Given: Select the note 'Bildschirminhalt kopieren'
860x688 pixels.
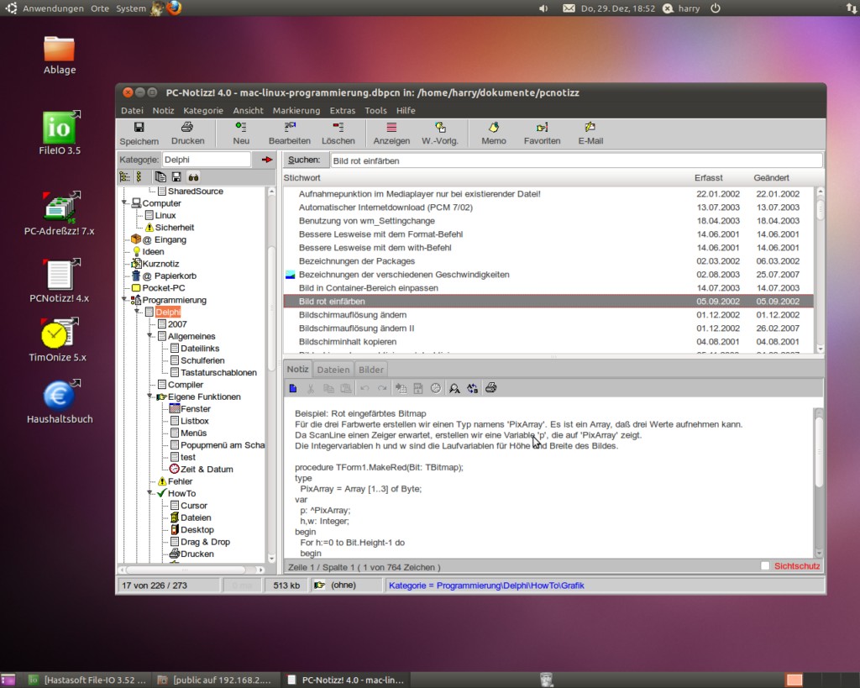Looking at the screenshot, I should (x=548, y=341).
